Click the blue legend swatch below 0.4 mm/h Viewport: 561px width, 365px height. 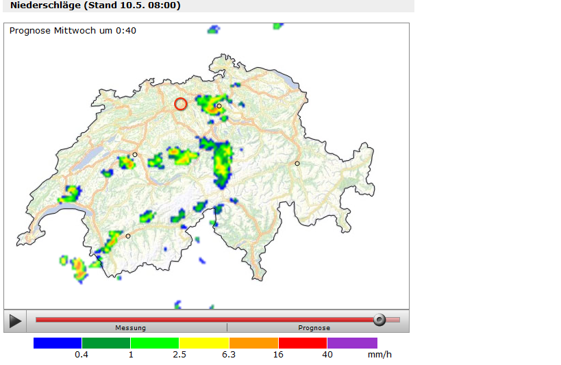[x=58, y=343]
